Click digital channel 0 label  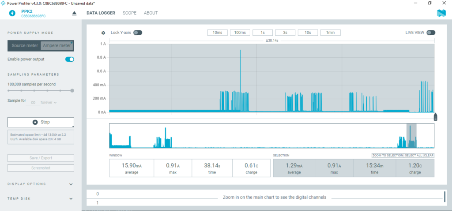(x=98, y=194)
